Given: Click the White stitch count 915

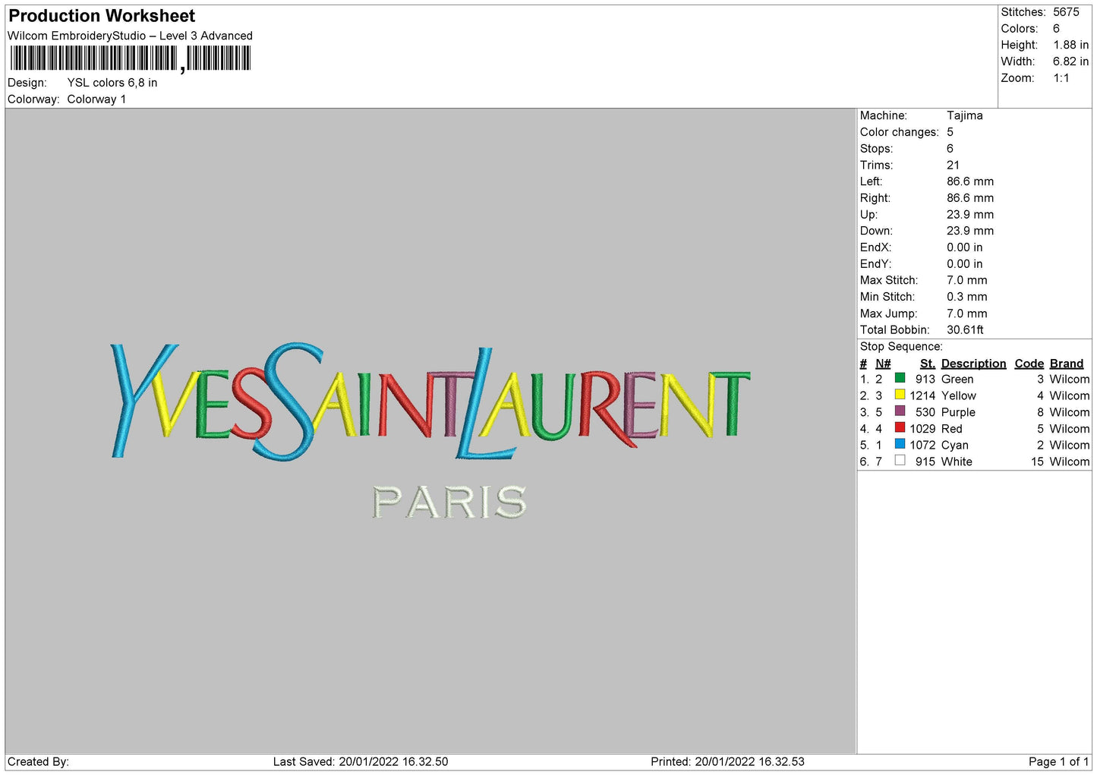Looking at the screenshot, I should click(925, 462).
